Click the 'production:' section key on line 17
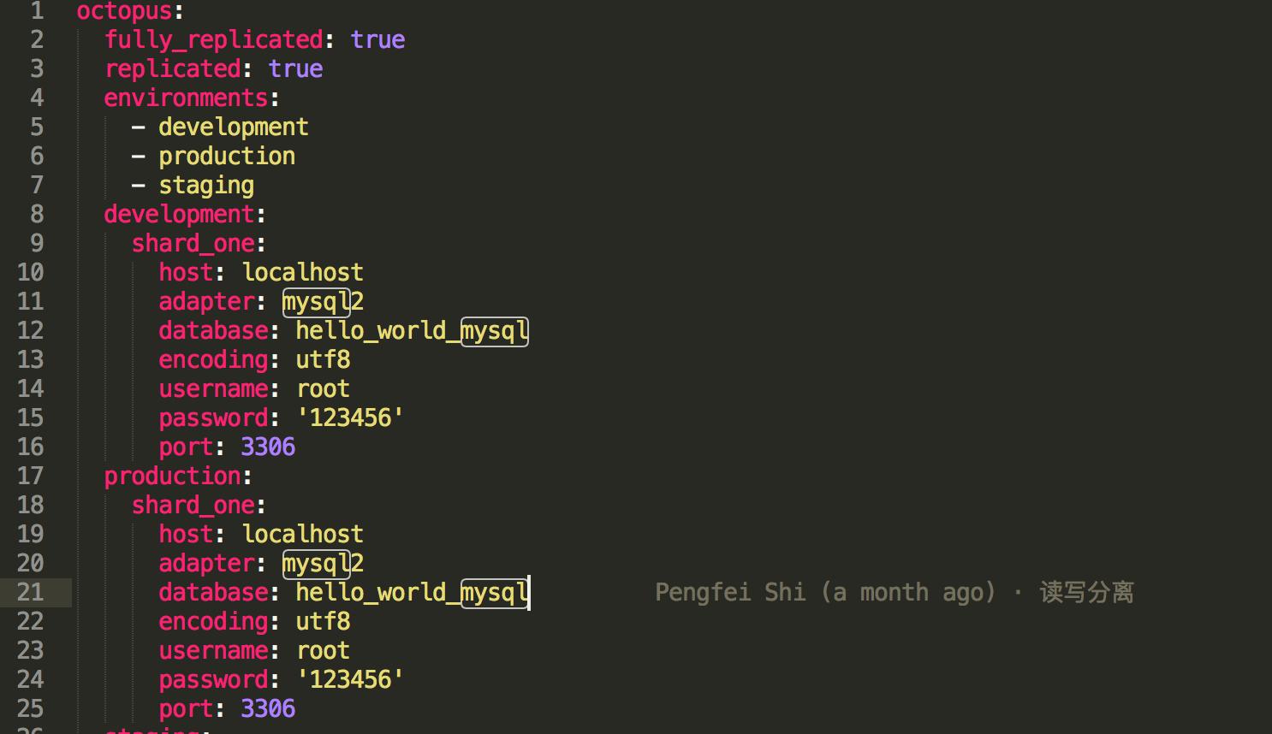The height and width of the screenshot is (734, 1272). pos(178,477)
